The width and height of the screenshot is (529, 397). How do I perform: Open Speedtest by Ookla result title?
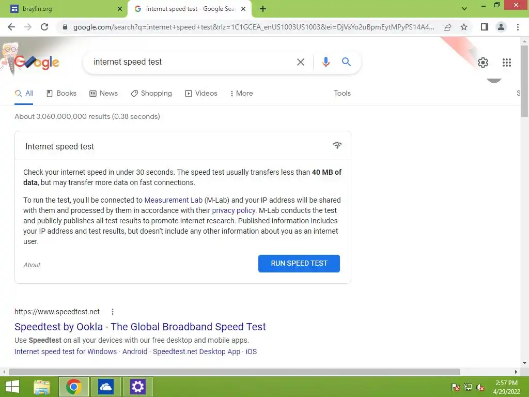tap(140, 327)
